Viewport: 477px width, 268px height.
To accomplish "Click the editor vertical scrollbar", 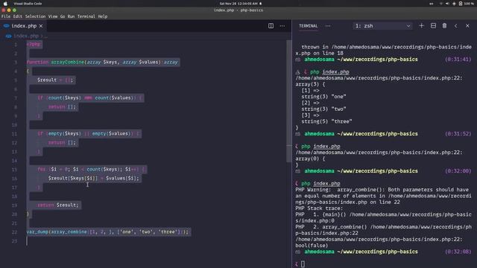I will tap(288, 101).
